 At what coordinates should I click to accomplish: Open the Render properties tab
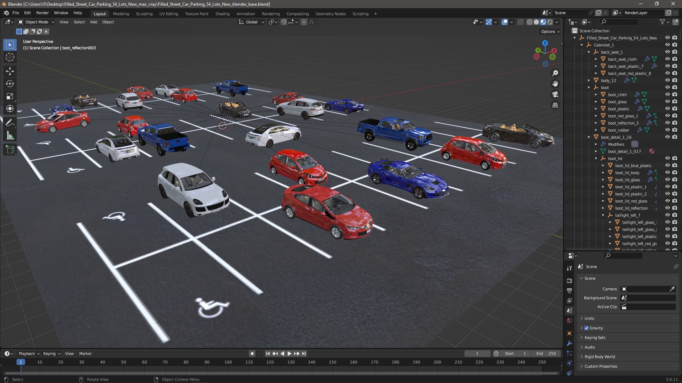(x=569, y=281)
